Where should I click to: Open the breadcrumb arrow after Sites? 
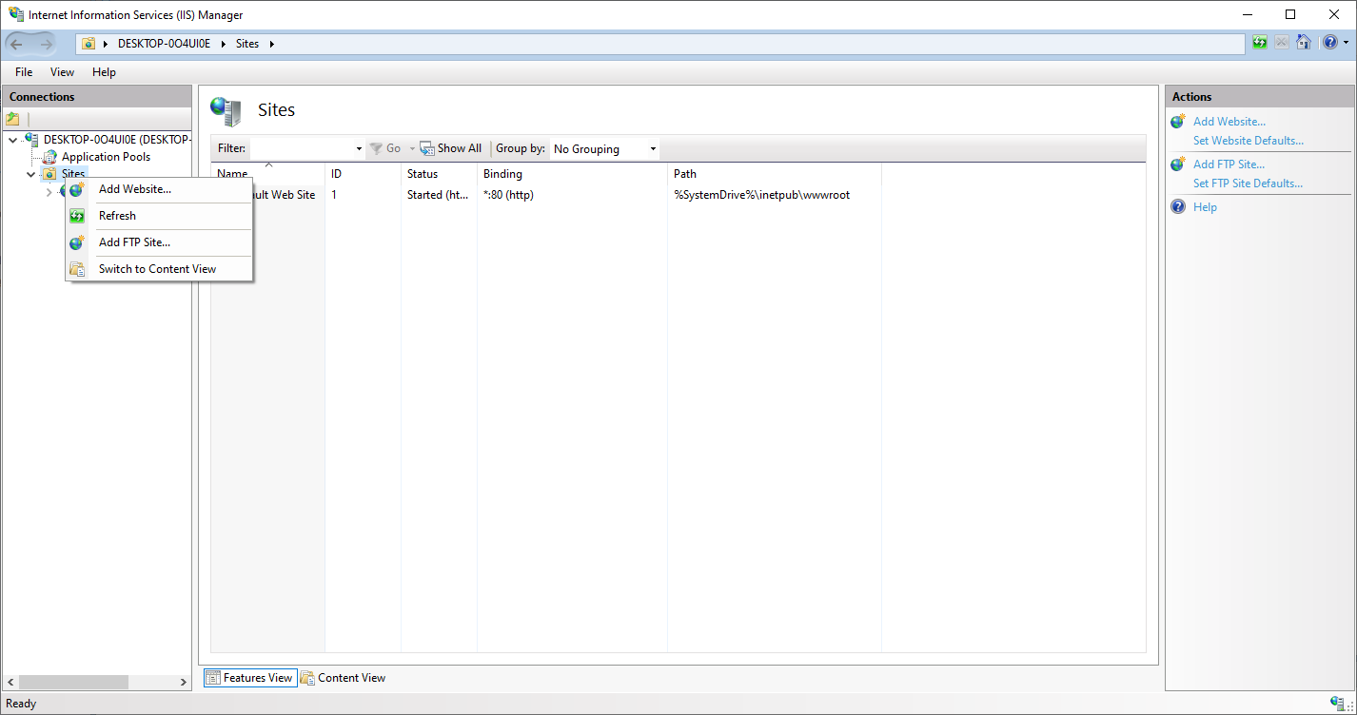[x=271, y=44]
